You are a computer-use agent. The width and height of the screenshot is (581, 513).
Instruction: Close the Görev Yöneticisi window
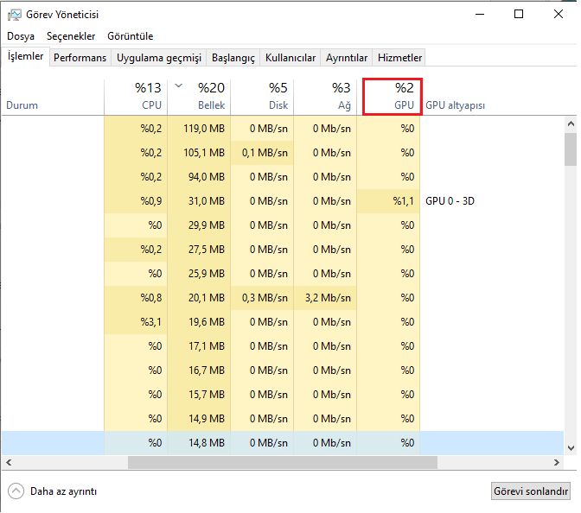tap(558, 15)
